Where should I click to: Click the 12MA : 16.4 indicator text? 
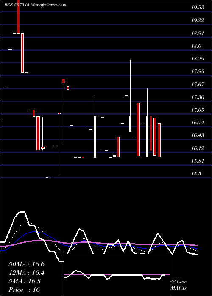(x=26, y=273)
